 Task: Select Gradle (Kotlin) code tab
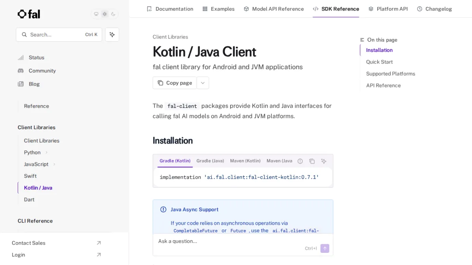pos(175,161)
